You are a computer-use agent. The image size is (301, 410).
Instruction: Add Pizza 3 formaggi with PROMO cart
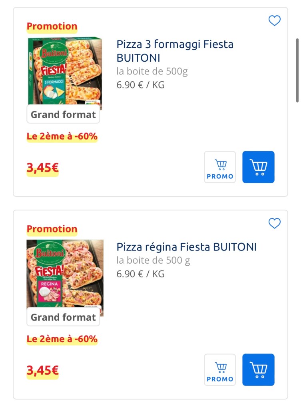pos(220,167)
